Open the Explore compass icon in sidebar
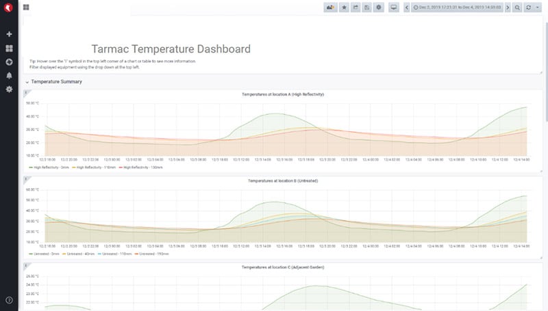The height and width of the screenshot is (311, 548). (9, 62)
